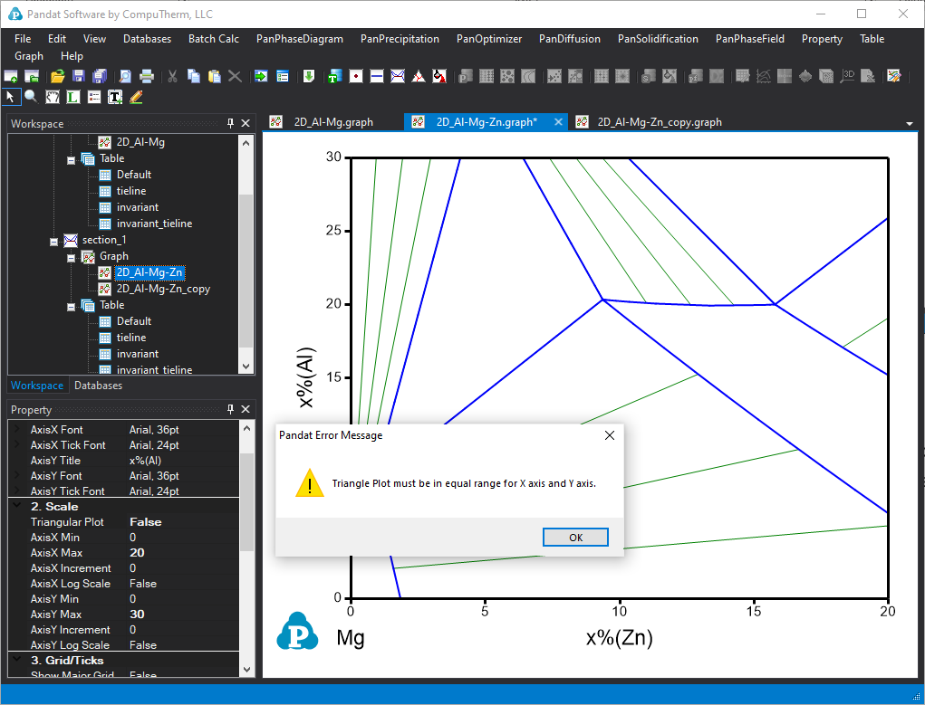Click the solidification simulation ladle icon
The height and width of the screenshot is (705, 925).
coord(439,76)
